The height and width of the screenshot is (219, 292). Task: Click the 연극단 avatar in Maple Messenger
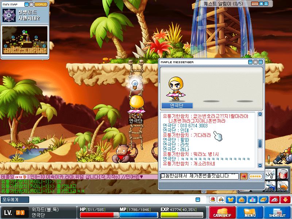176,89
